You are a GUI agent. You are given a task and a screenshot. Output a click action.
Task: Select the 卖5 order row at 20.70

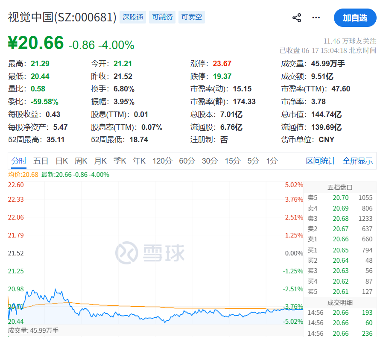[x=340, y=198]
